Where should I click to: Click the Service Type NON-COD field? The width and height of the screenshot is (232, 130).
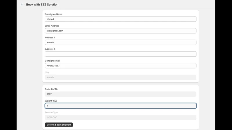pyautogui.click(x=121, y=117)
